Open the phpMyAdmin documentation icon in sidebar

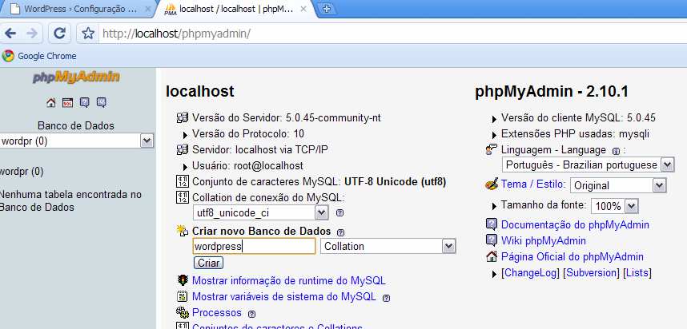click(85, 103)
